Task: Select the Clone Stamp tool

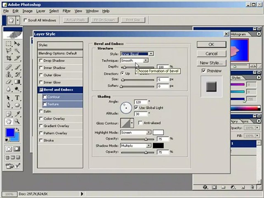Action: pyautogui.click(x=9, y=75)
